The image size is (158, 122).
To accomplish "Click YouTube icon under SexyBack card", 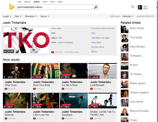I will (63, 118).
